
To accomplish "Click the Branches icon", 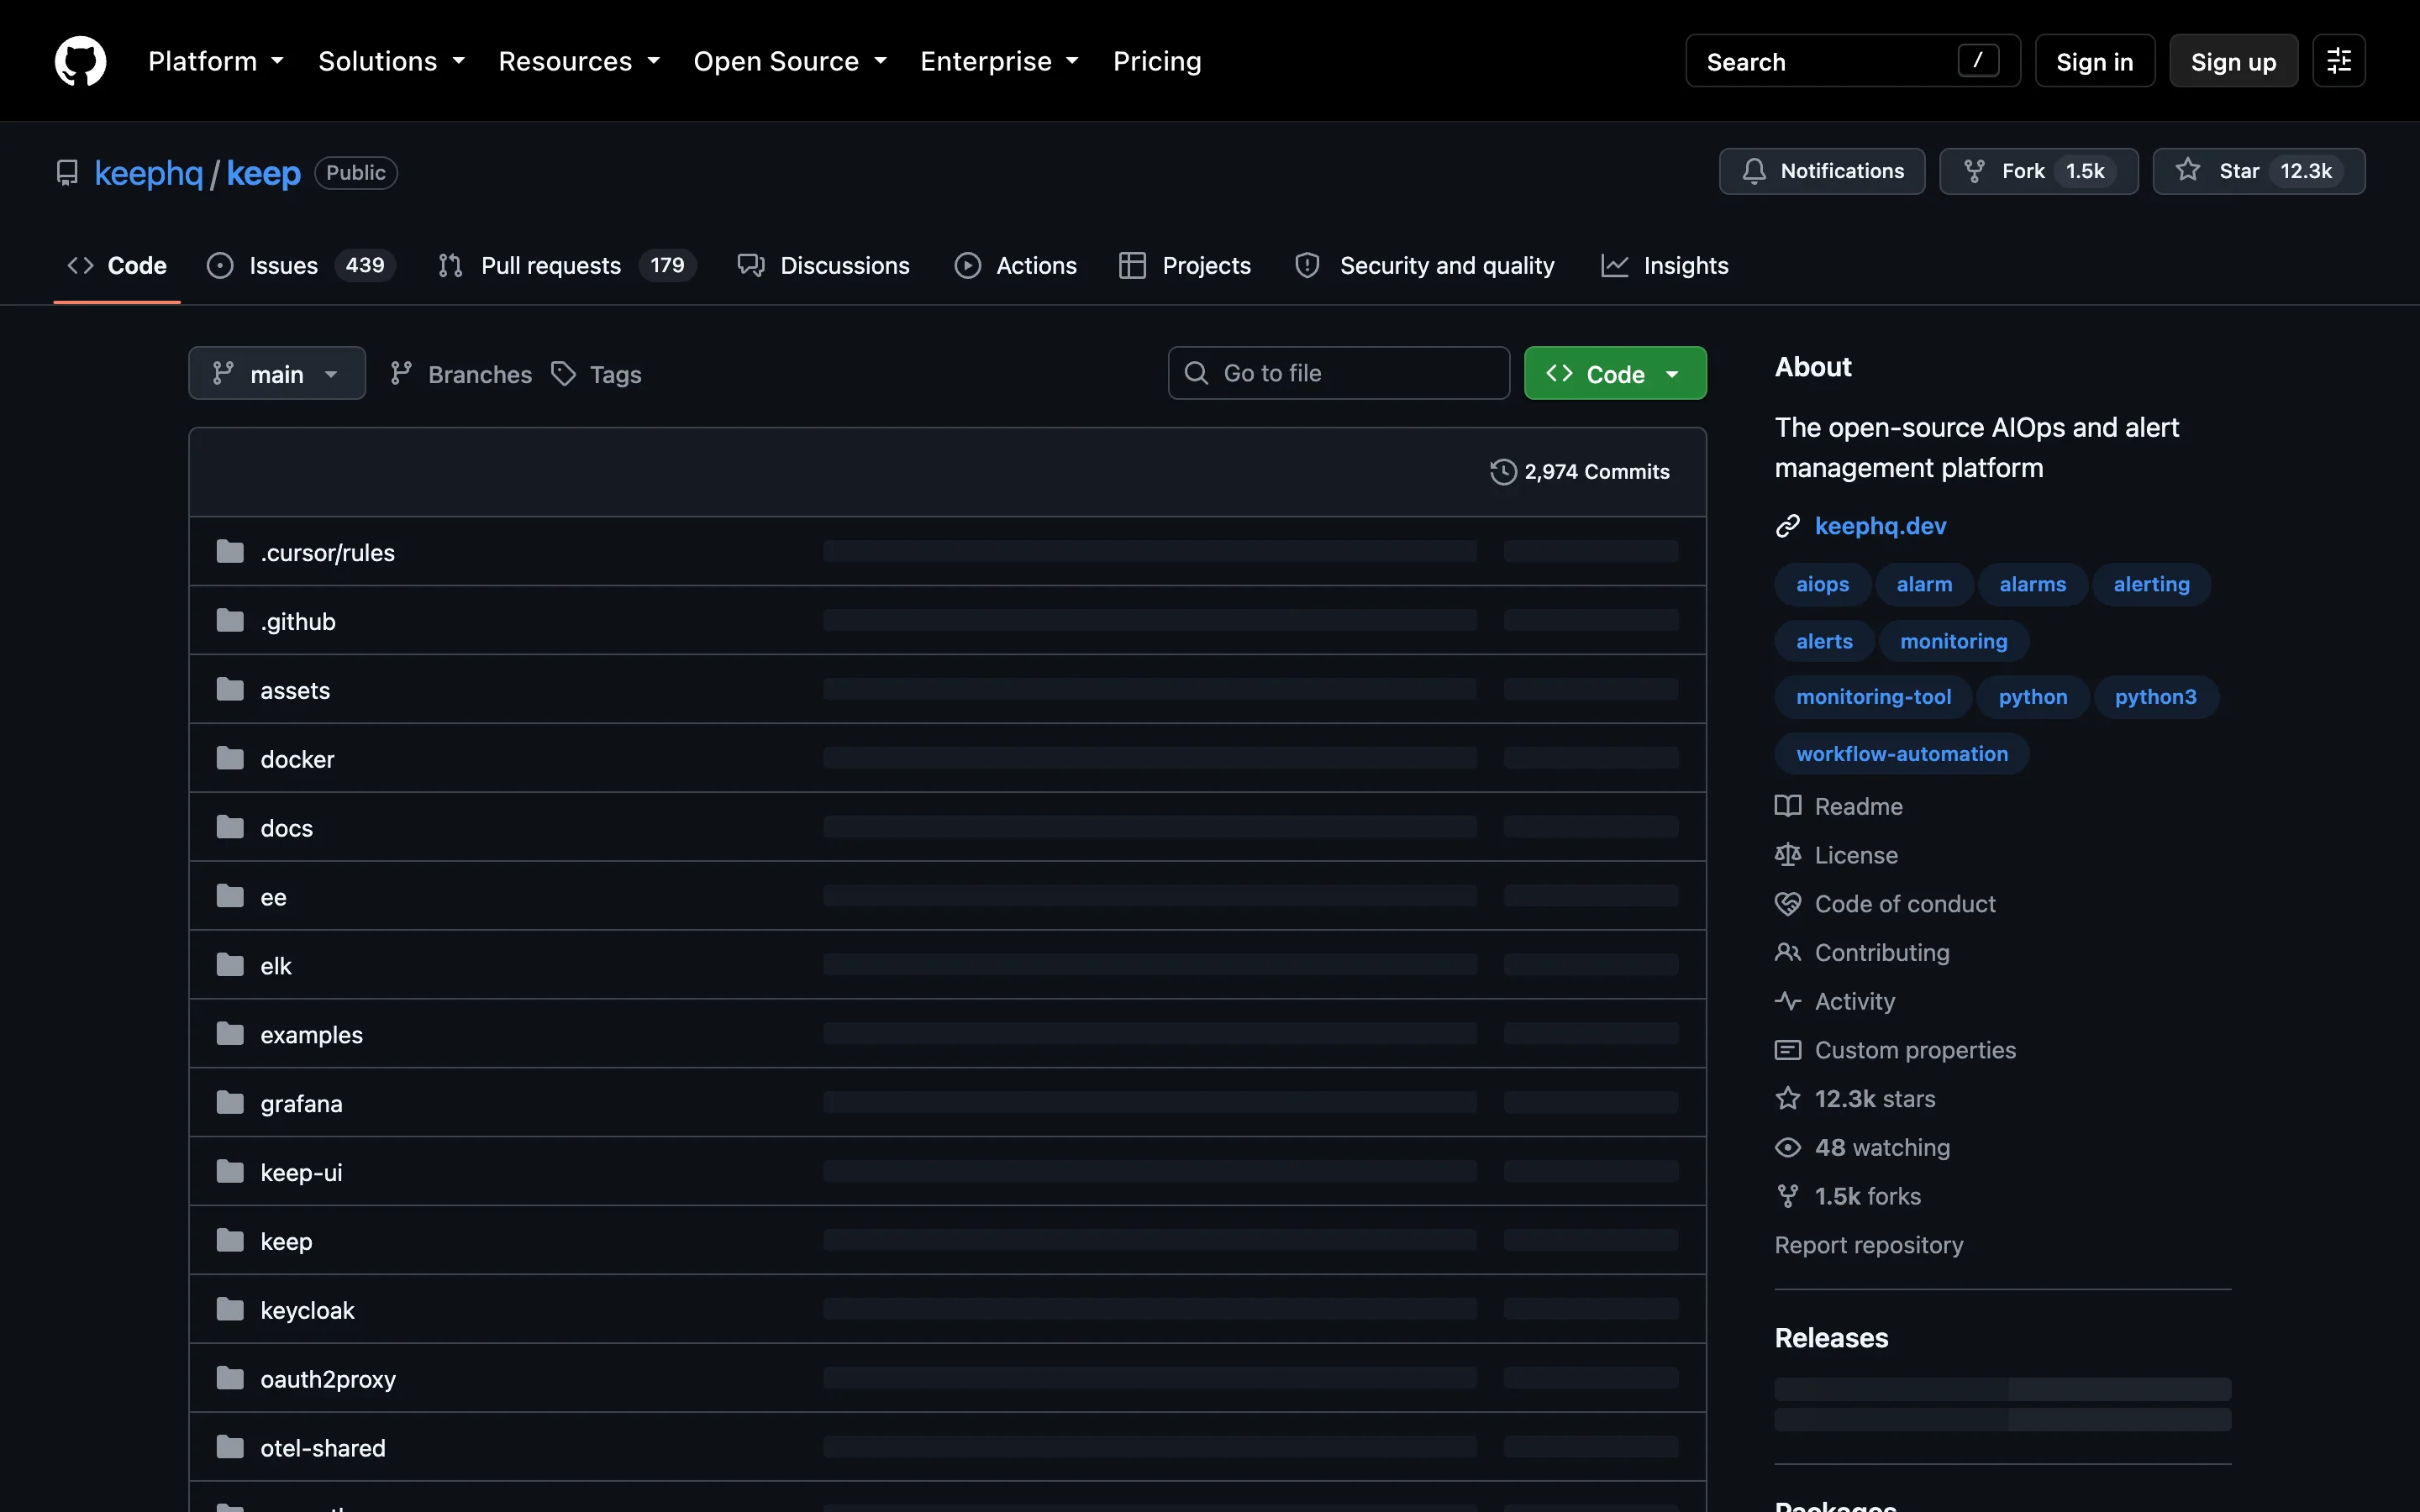I will pyautogui.click(x=401, y=374).
